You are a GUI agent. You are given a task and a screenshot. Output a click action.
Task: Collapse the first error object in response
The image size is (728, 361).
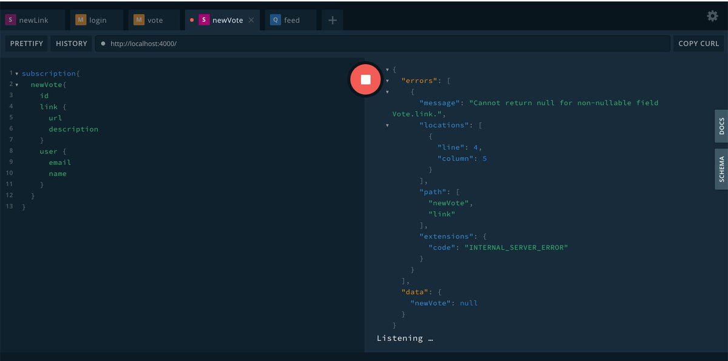pyautogui.click(x=387, y=92)
